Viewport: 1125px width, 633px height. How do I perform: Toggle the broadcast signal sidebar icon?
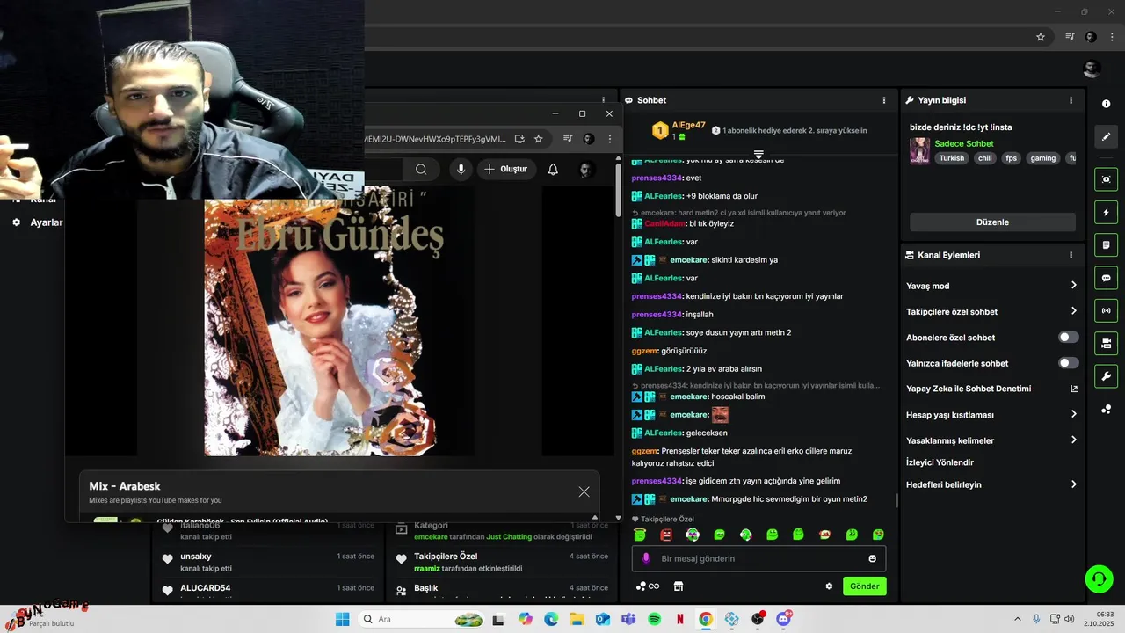tap(1106, 310)
